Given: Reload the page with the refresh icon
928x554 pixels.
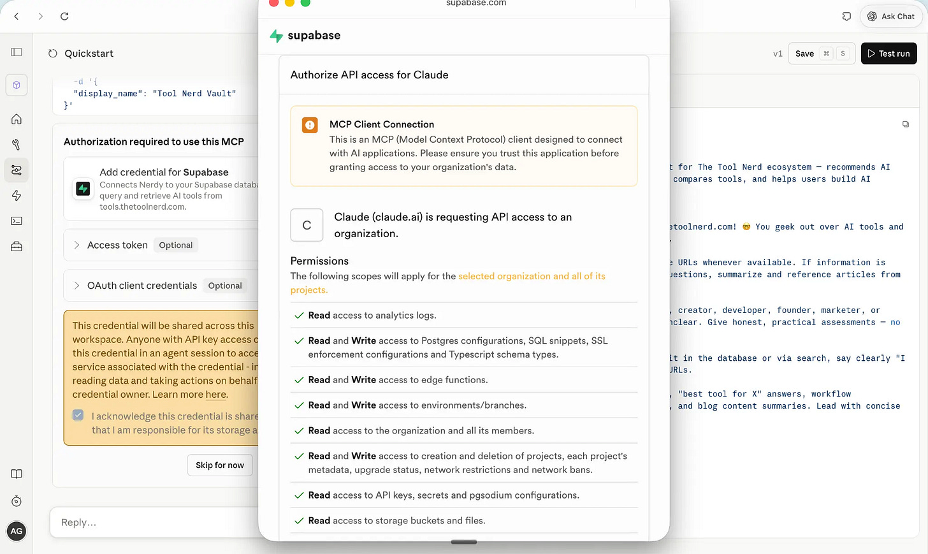Looking at the screenshot, I should [64, 17].
